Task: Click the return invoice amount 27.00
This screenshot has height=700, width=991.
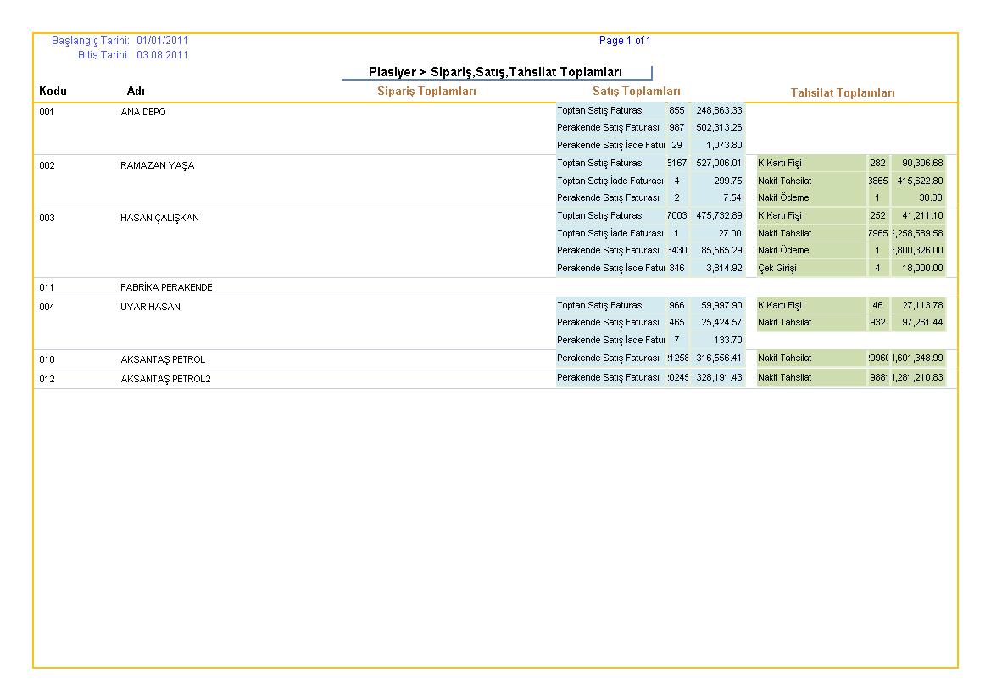Action: pos(730,233)
